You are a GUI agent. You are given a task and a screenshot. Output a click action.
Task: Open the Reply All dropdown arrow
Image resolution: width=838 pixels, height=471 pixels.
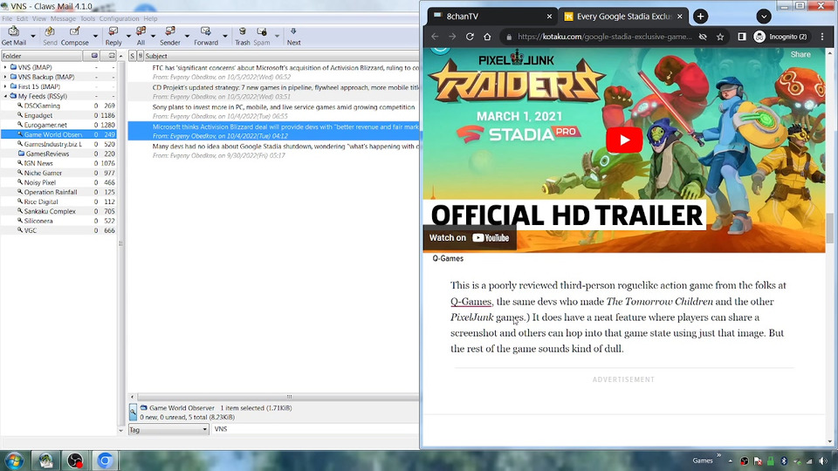[x=153, y=37]
